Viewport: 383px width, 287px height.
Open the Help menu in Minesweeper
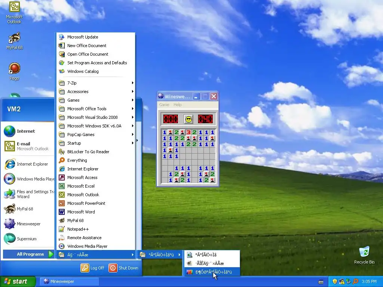(178, 105)
